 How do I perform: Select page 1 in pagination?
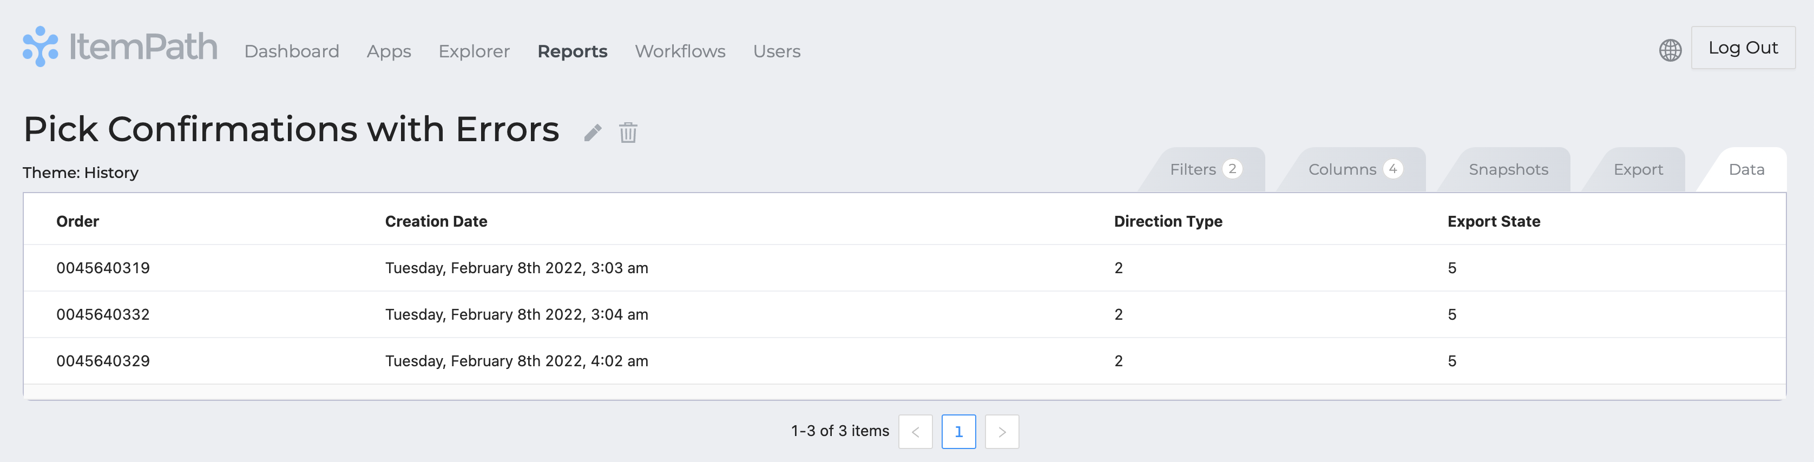958,432
